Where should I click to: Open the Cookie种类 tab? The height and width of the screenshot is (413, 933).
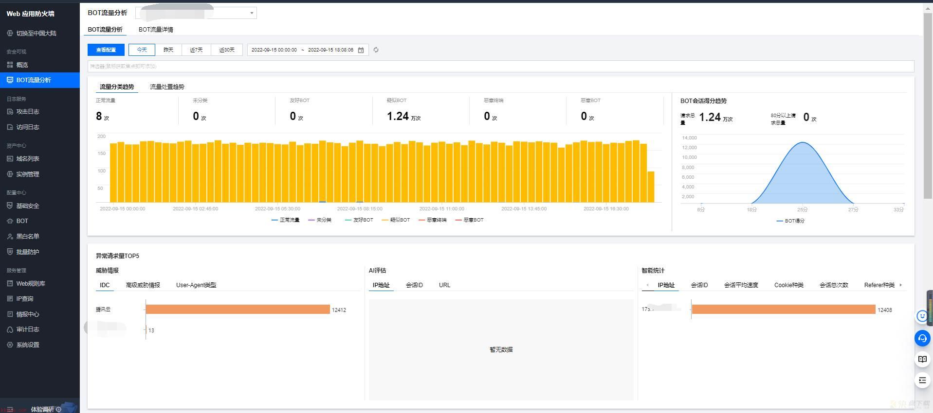tap(788, 285)
